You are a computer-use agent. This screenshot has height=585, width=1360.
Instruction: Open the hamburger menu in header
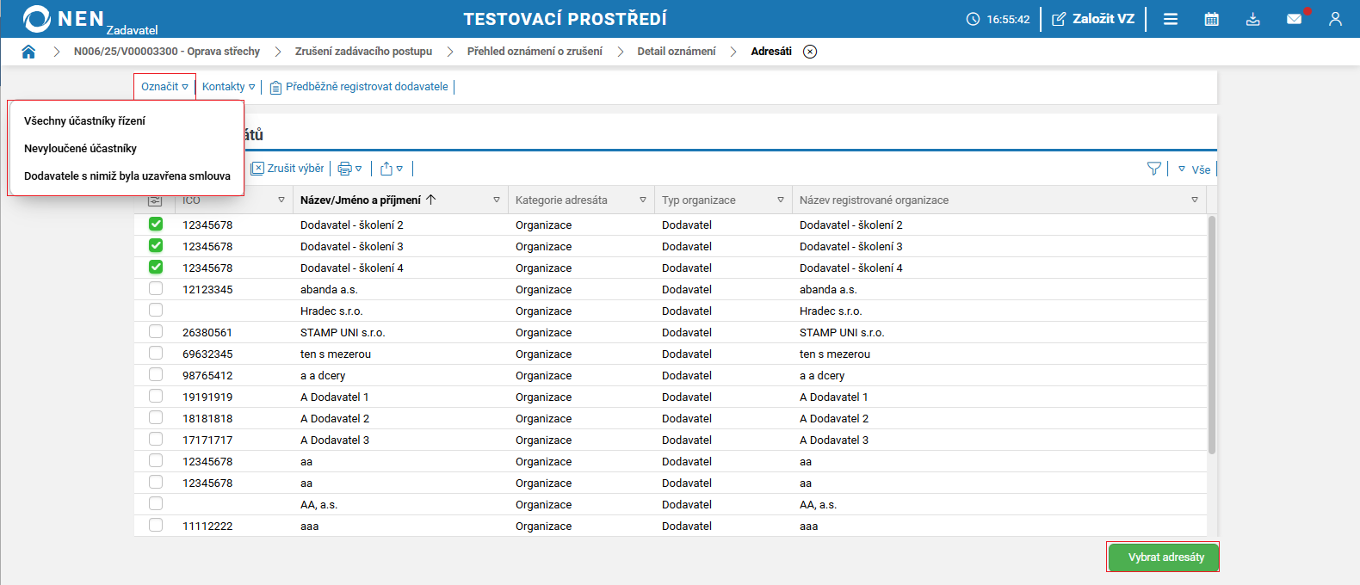coord(1171,19)
